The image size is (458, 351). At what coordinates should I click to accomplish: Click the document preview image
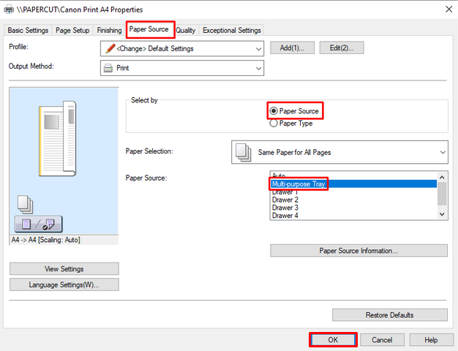point(58,138)
